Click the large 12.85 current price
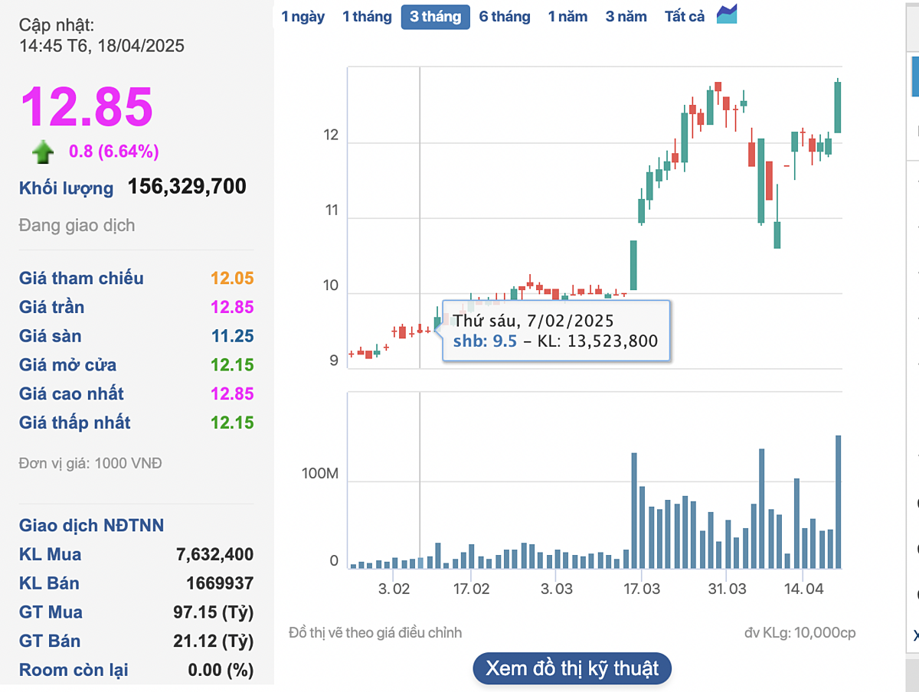This screenshot has width=919, height=692. coord(87,106)
